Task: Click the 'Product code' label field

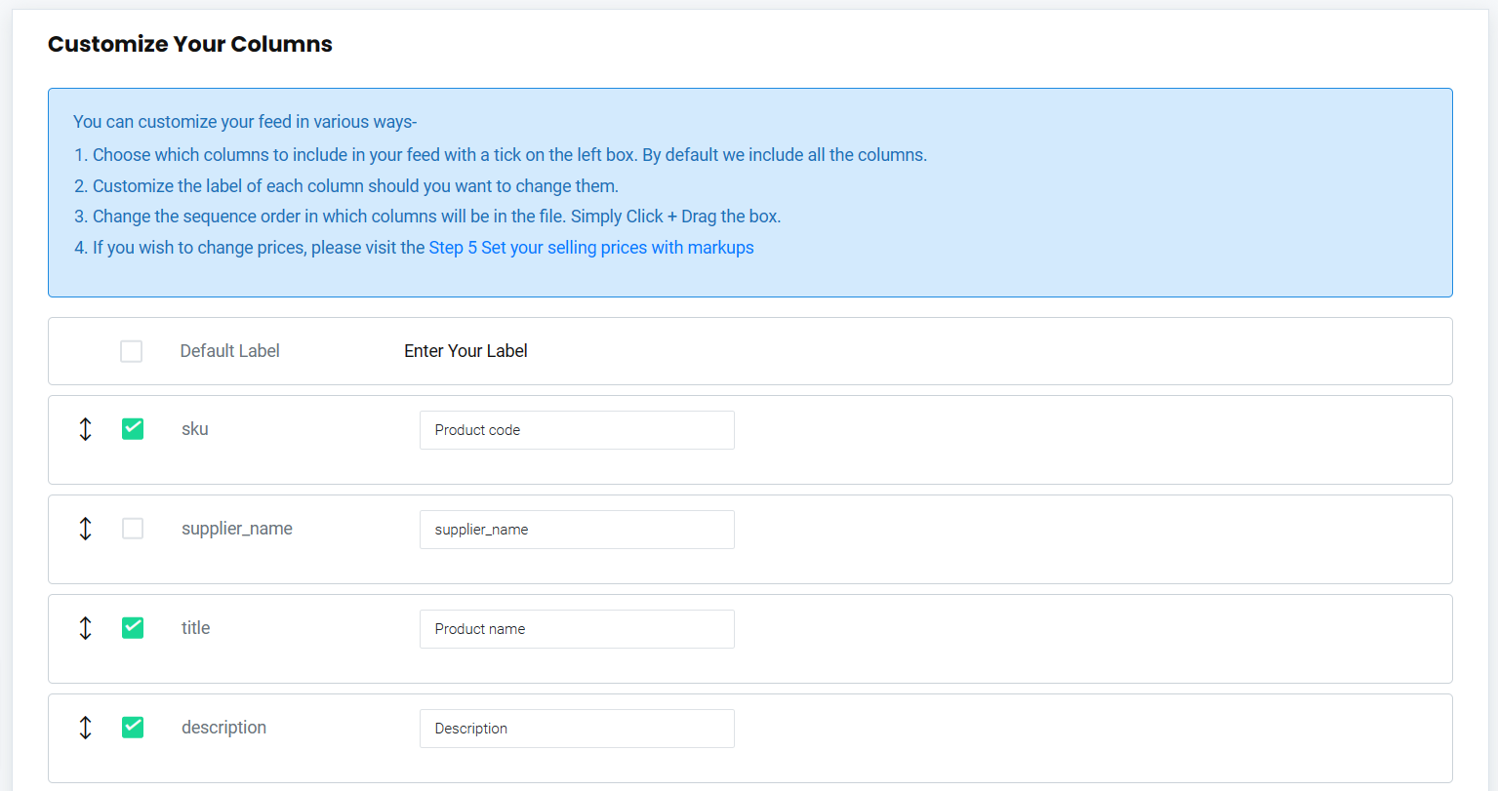Action: coord(576,430)
